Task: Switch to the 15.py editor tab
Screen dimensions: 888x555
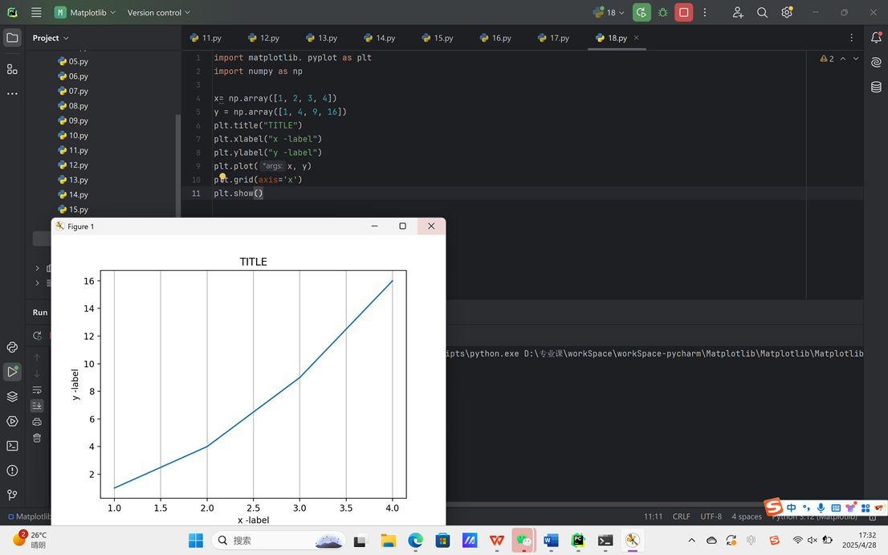Action: 438,38
